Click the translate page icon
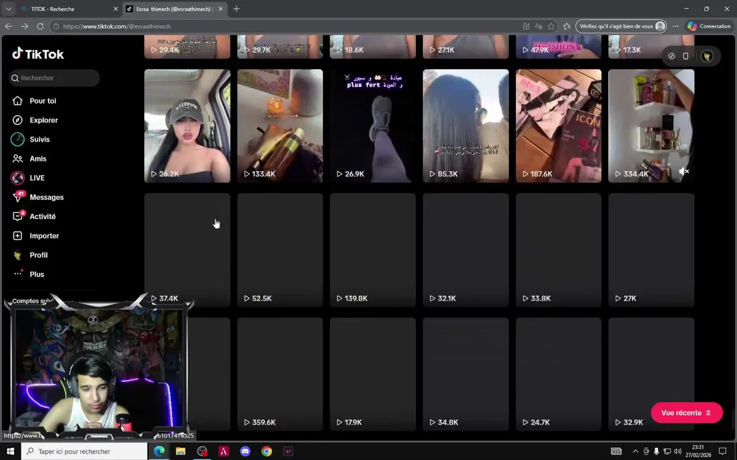The height and width of the screenshot is (460, 737). 538,26
